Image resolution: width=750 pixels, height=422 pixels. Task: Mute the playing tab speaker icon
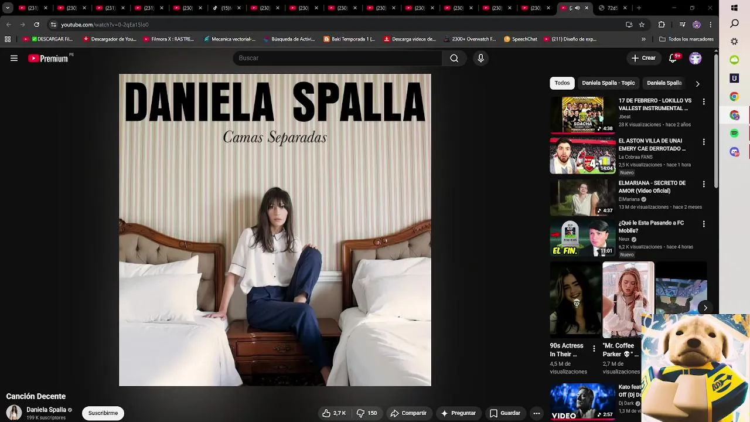click(577, 8)
